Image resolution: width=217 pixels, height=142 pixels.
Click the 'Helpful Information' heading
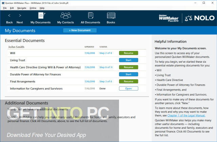(171, 41)
